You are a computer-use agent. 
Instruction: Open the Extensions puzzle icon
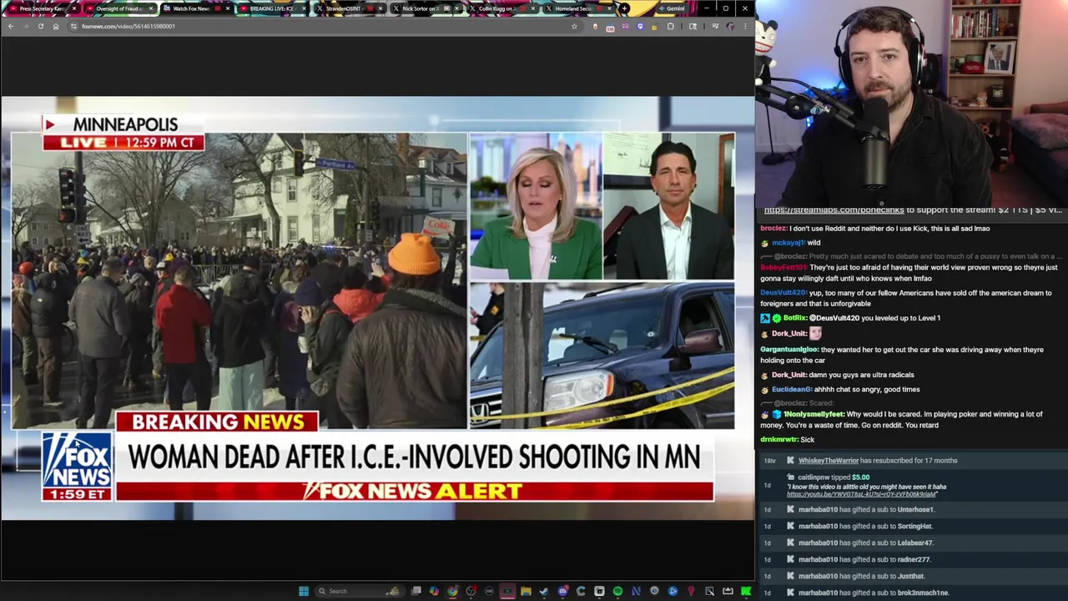click(x=670, y=26)
